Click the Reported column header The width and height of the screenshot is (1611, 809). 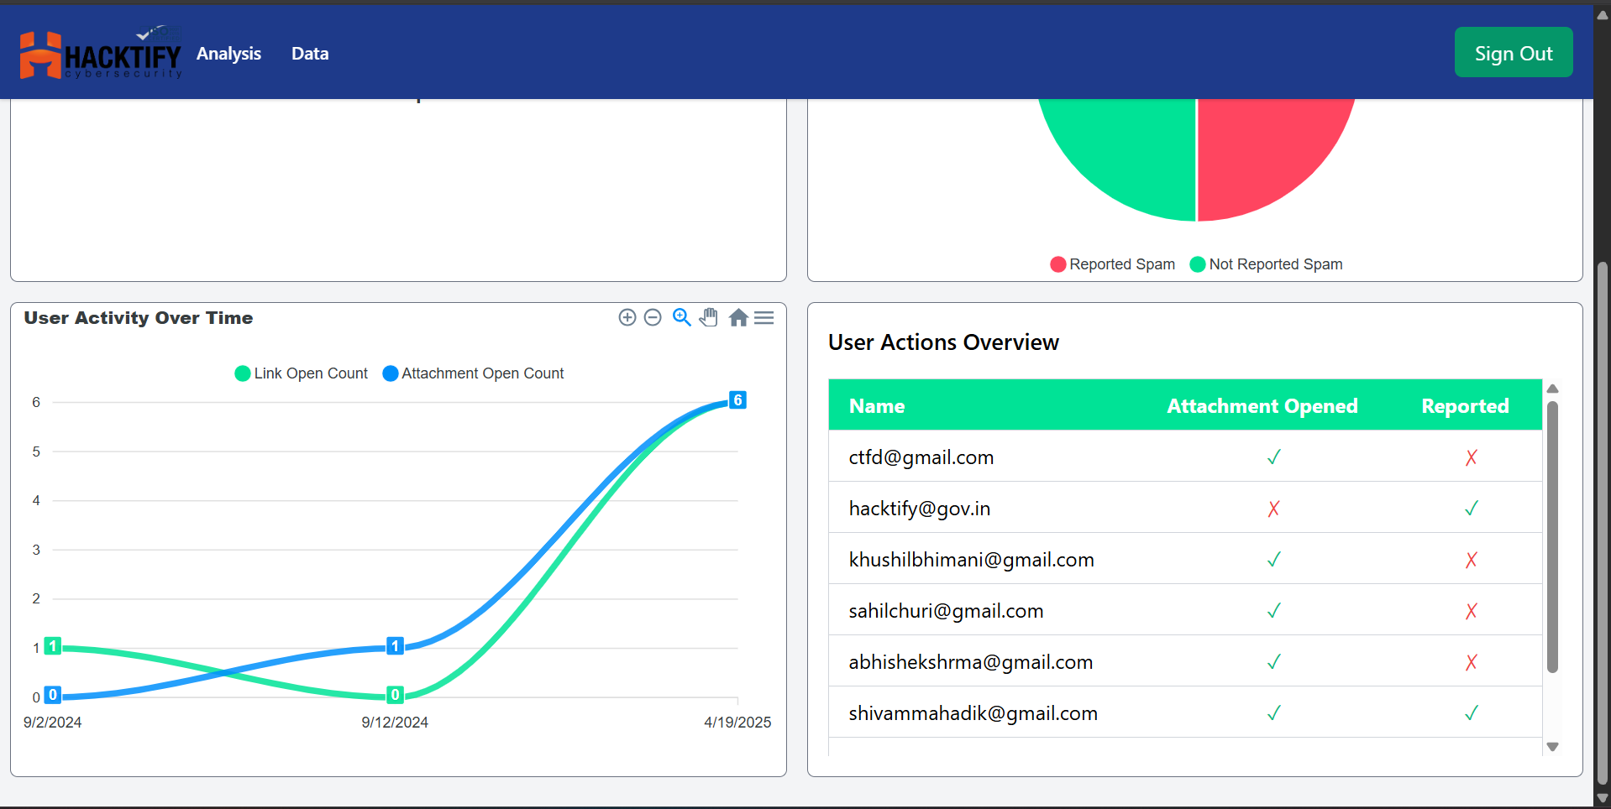(1465, 406)
